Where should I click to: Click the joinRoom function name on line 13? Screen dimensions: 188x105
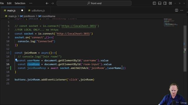click(x=30, y=53)
